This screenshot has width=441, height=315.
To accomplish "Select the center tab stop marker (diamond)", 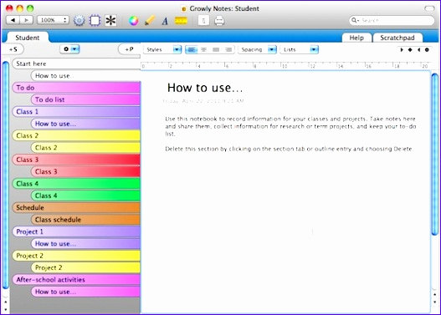I will pyautogui.click(x=410, y=49).
